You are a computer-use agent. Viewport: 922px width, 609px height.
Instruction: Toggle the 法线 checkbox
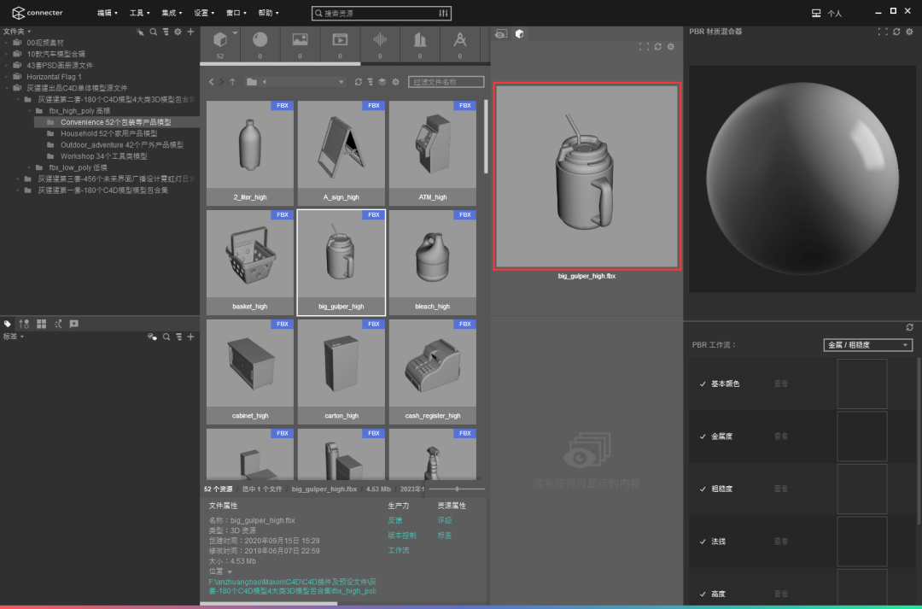703,542
